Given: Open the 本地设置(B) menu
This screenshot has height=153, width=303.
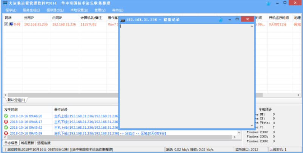Looking at the screenshot, I should (x=79, y=10).
